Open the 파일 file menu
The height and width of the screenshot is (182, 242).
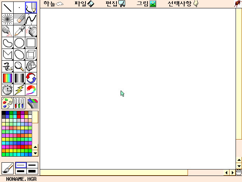[84, 4]
